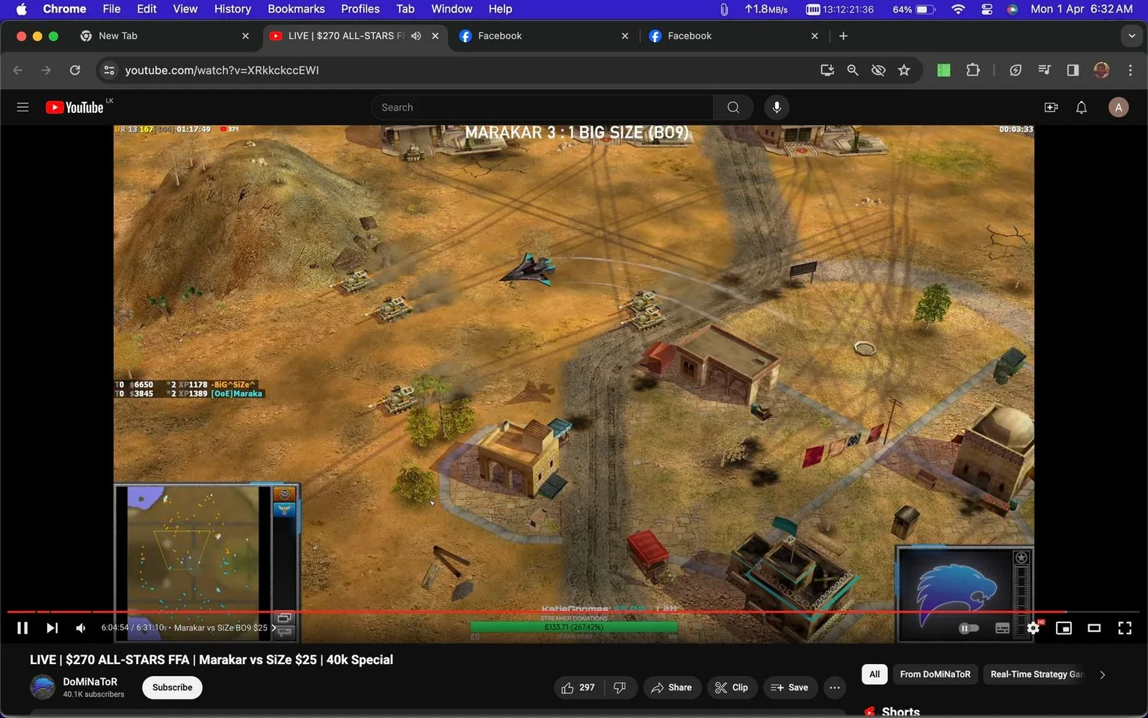Screen dimensions: 1148x718
Task: Click the YouTube home logo
Action: [75, 107]
